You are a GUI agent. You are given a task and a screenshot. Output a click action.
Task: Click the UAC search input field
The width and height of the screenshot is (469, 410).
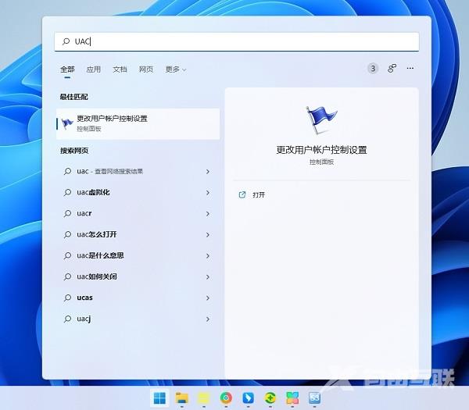click(x=237, y=41)
